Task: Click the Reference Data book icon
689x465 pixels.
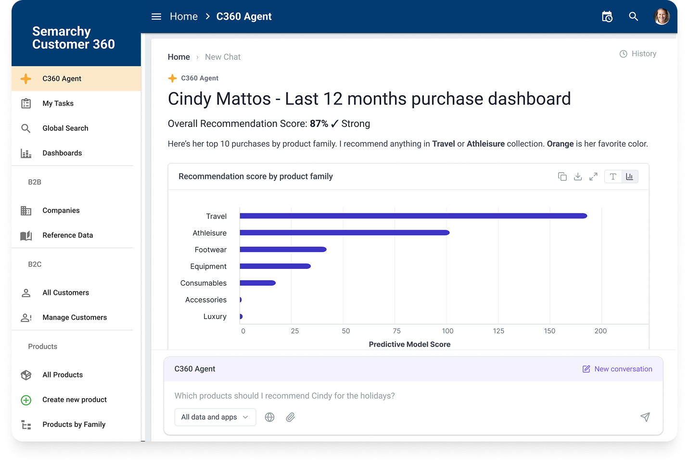Action: (26, 236)
